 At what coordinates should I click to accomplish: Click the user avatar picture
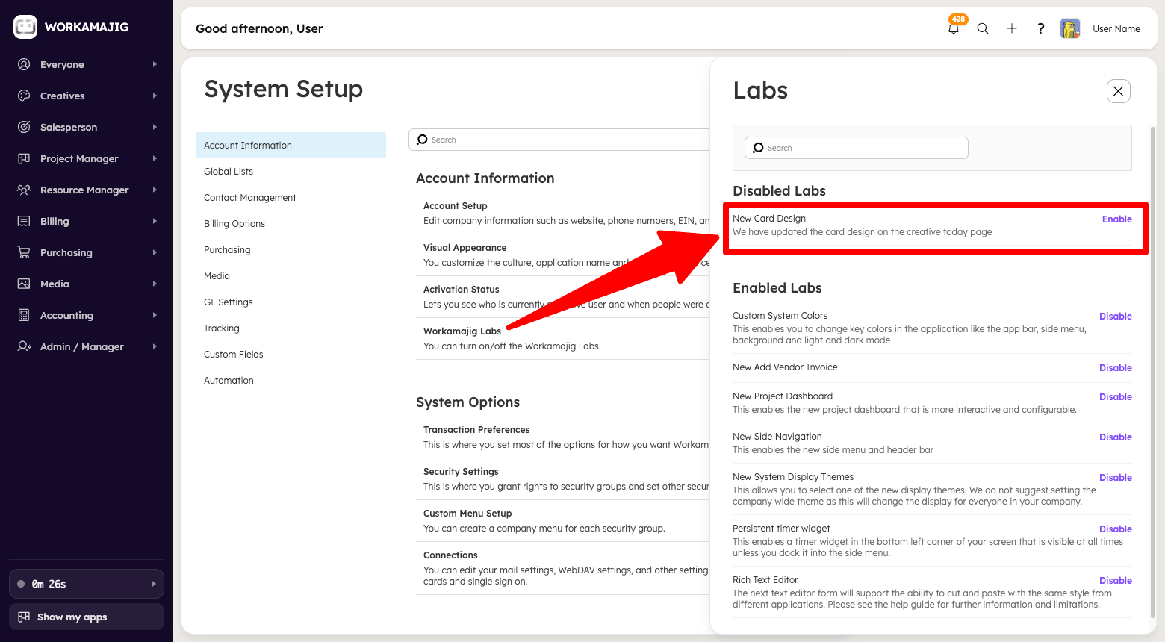coord(1070,28)
